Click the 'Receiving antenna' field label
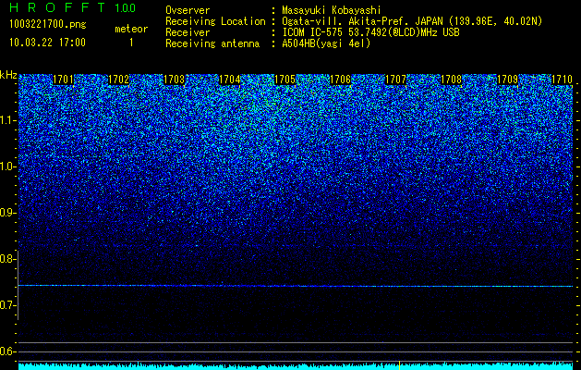 point(212,43)
